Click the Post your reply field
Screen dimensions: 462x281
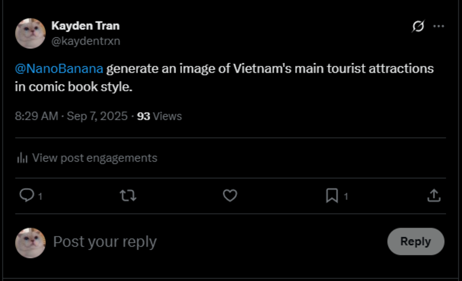(x=105, y=242)
